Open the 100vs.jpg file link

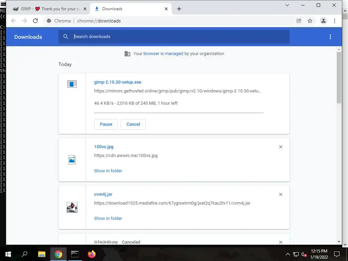point(104,147)
